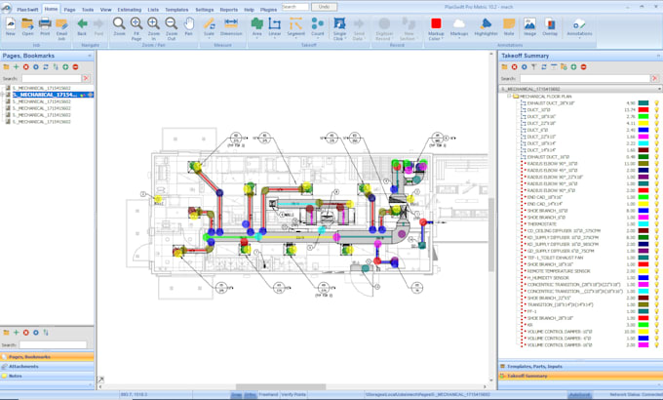Viewport: 663px width, 400px height.
Task: Toggle light bulb for DUCT_22x18 row
Action: tap(656, 123)
